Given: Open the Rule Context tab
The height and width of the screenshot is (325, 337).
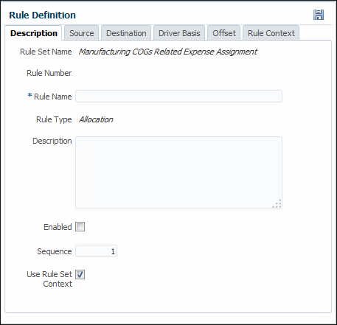Looking at the screenshot, I should [x=271, y=33].
